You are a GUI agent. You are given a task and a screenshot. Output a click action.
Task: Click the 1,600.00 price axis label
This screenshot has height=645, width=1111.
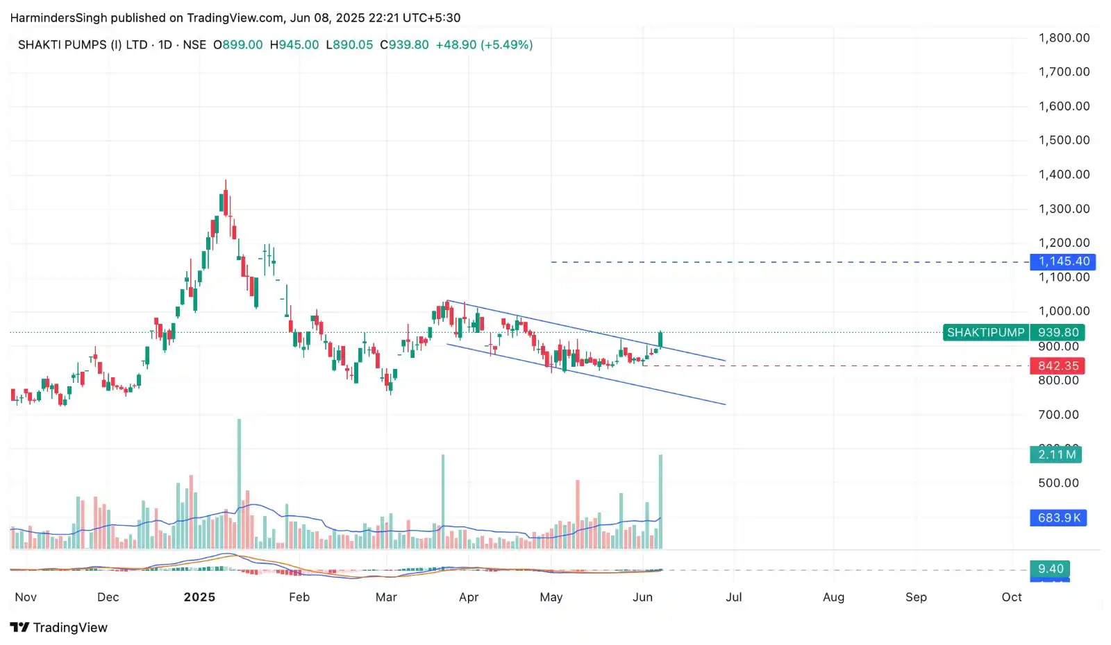point(1064,106)
